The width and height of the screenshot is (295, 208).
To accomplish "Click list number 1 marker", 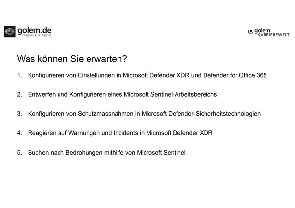I will [x=19, y=76].
